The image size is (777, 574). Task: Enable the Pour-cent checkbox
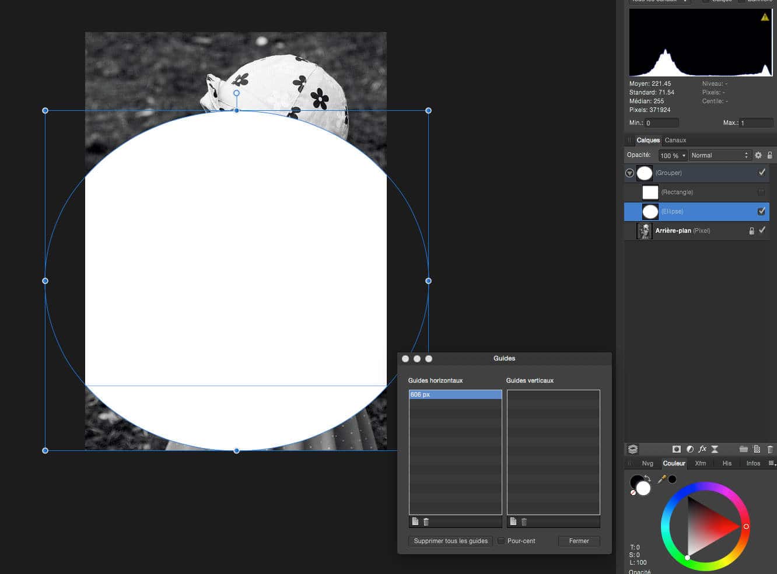pyautogui.click(x=501, y=541)
